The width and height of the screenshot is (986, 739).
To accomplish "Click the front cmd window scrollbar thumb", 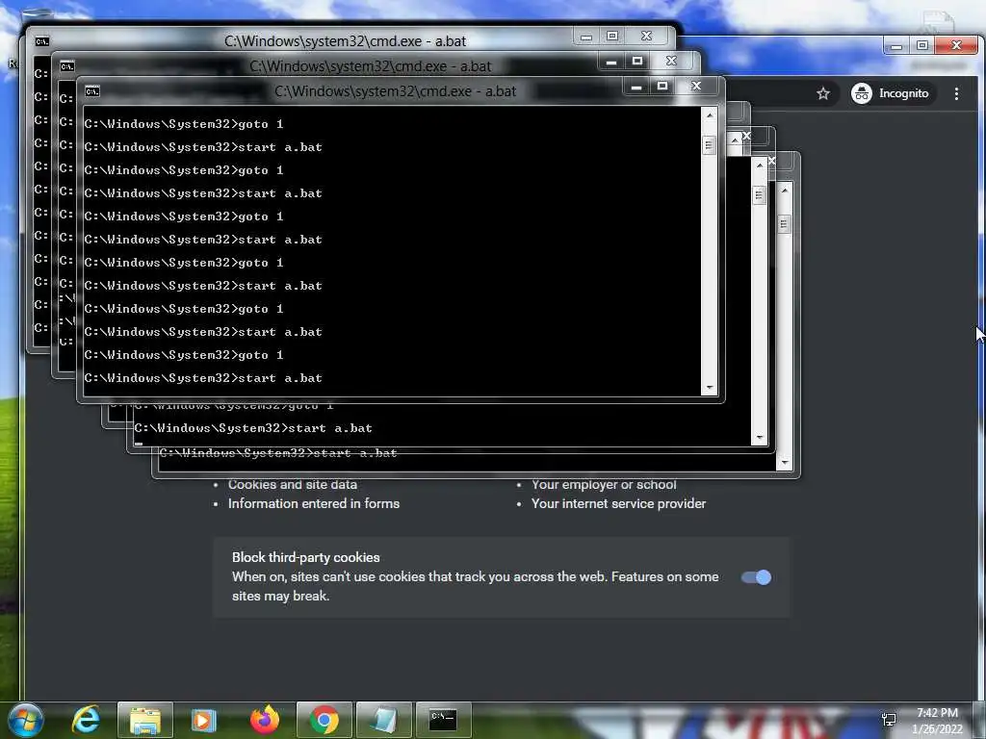I will 710,145.
